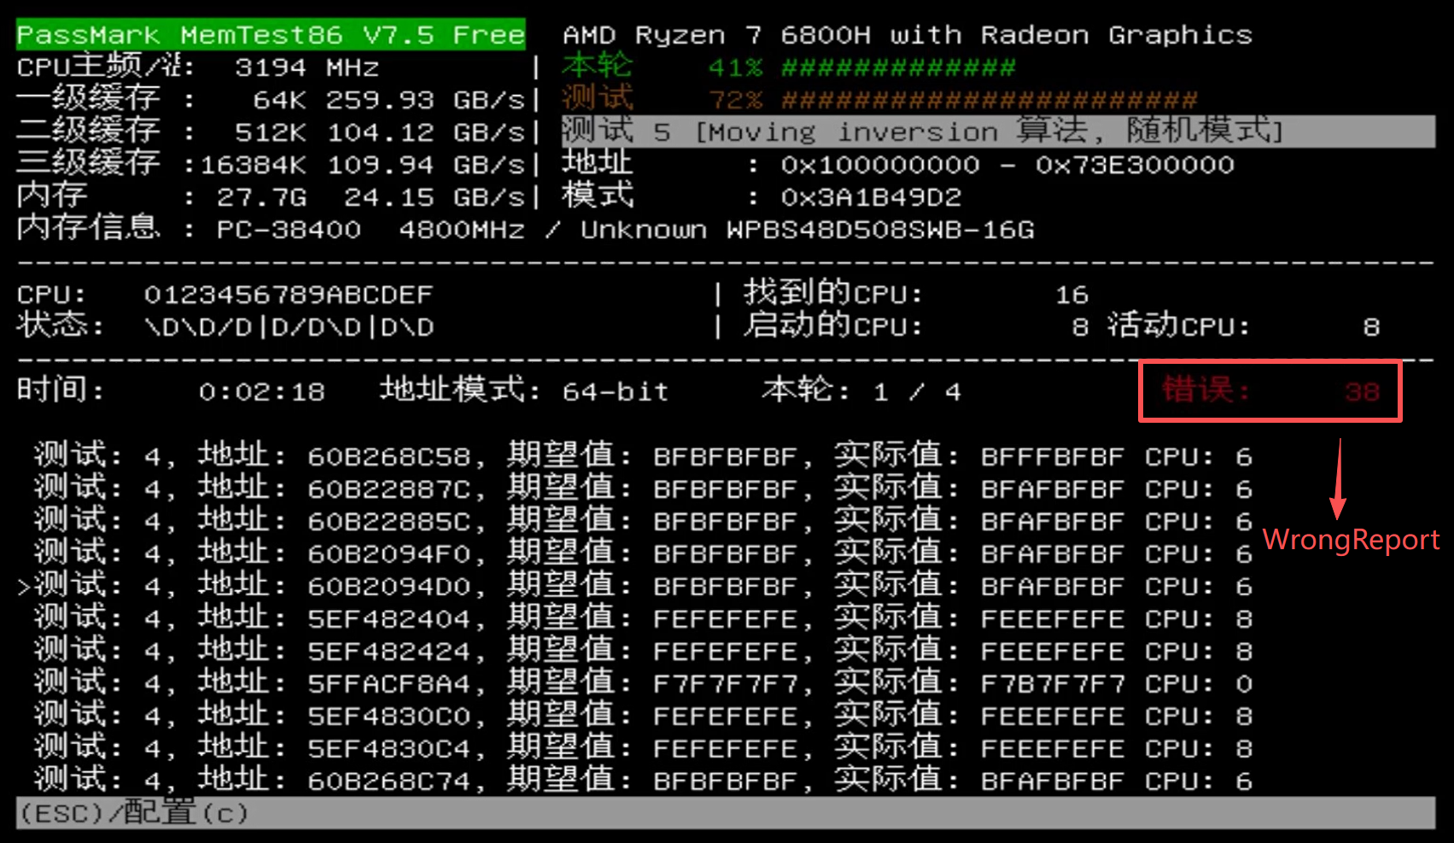Screen dimensions: 1454x843
Task: Select the 内存 memory size readout
Action: point(256,196)
